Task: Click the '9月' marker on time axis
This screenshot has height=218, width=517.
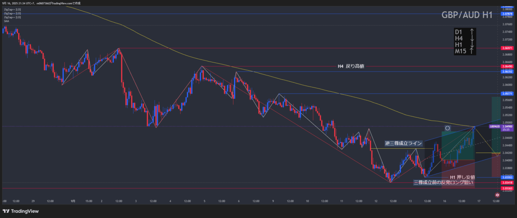Action: 73,201
